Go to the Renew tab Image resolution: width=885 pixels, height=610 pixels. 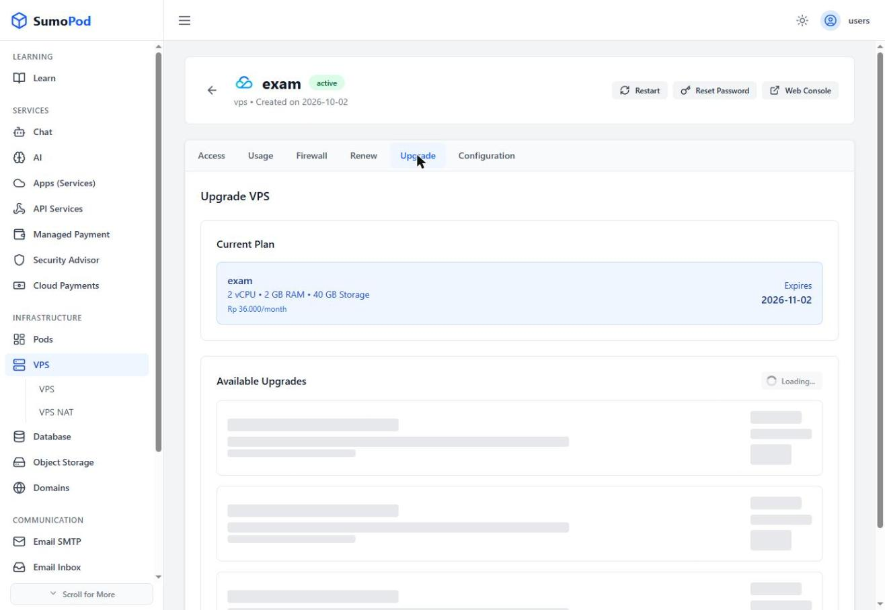363,156
